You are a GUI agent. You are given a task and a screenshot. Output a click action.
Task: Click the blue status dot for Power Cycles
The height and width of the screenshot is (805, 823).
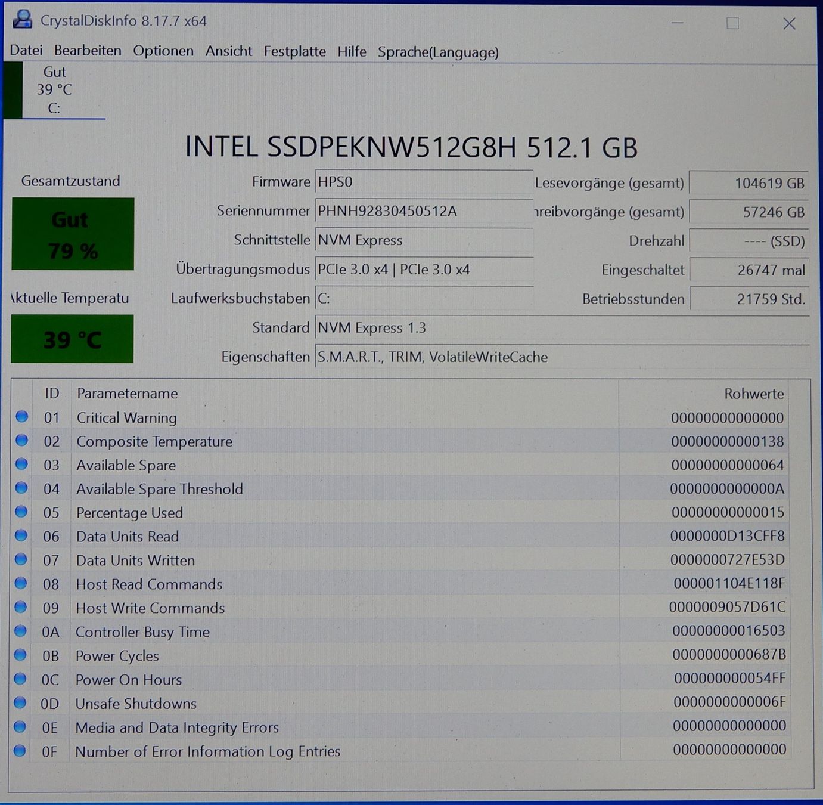click(x=20, y=655)
